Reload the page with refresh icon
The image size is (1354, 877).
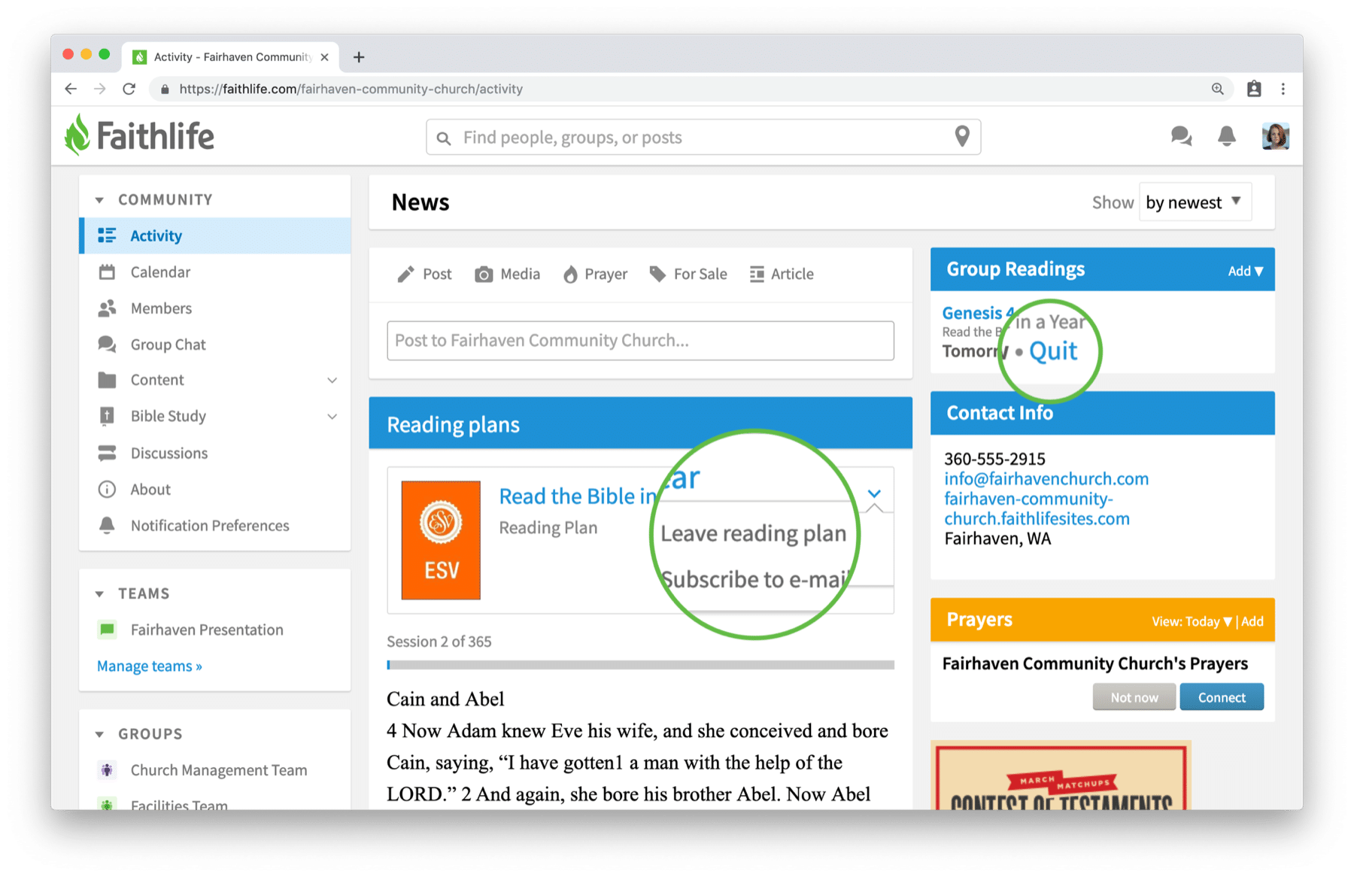click(129, 89)
